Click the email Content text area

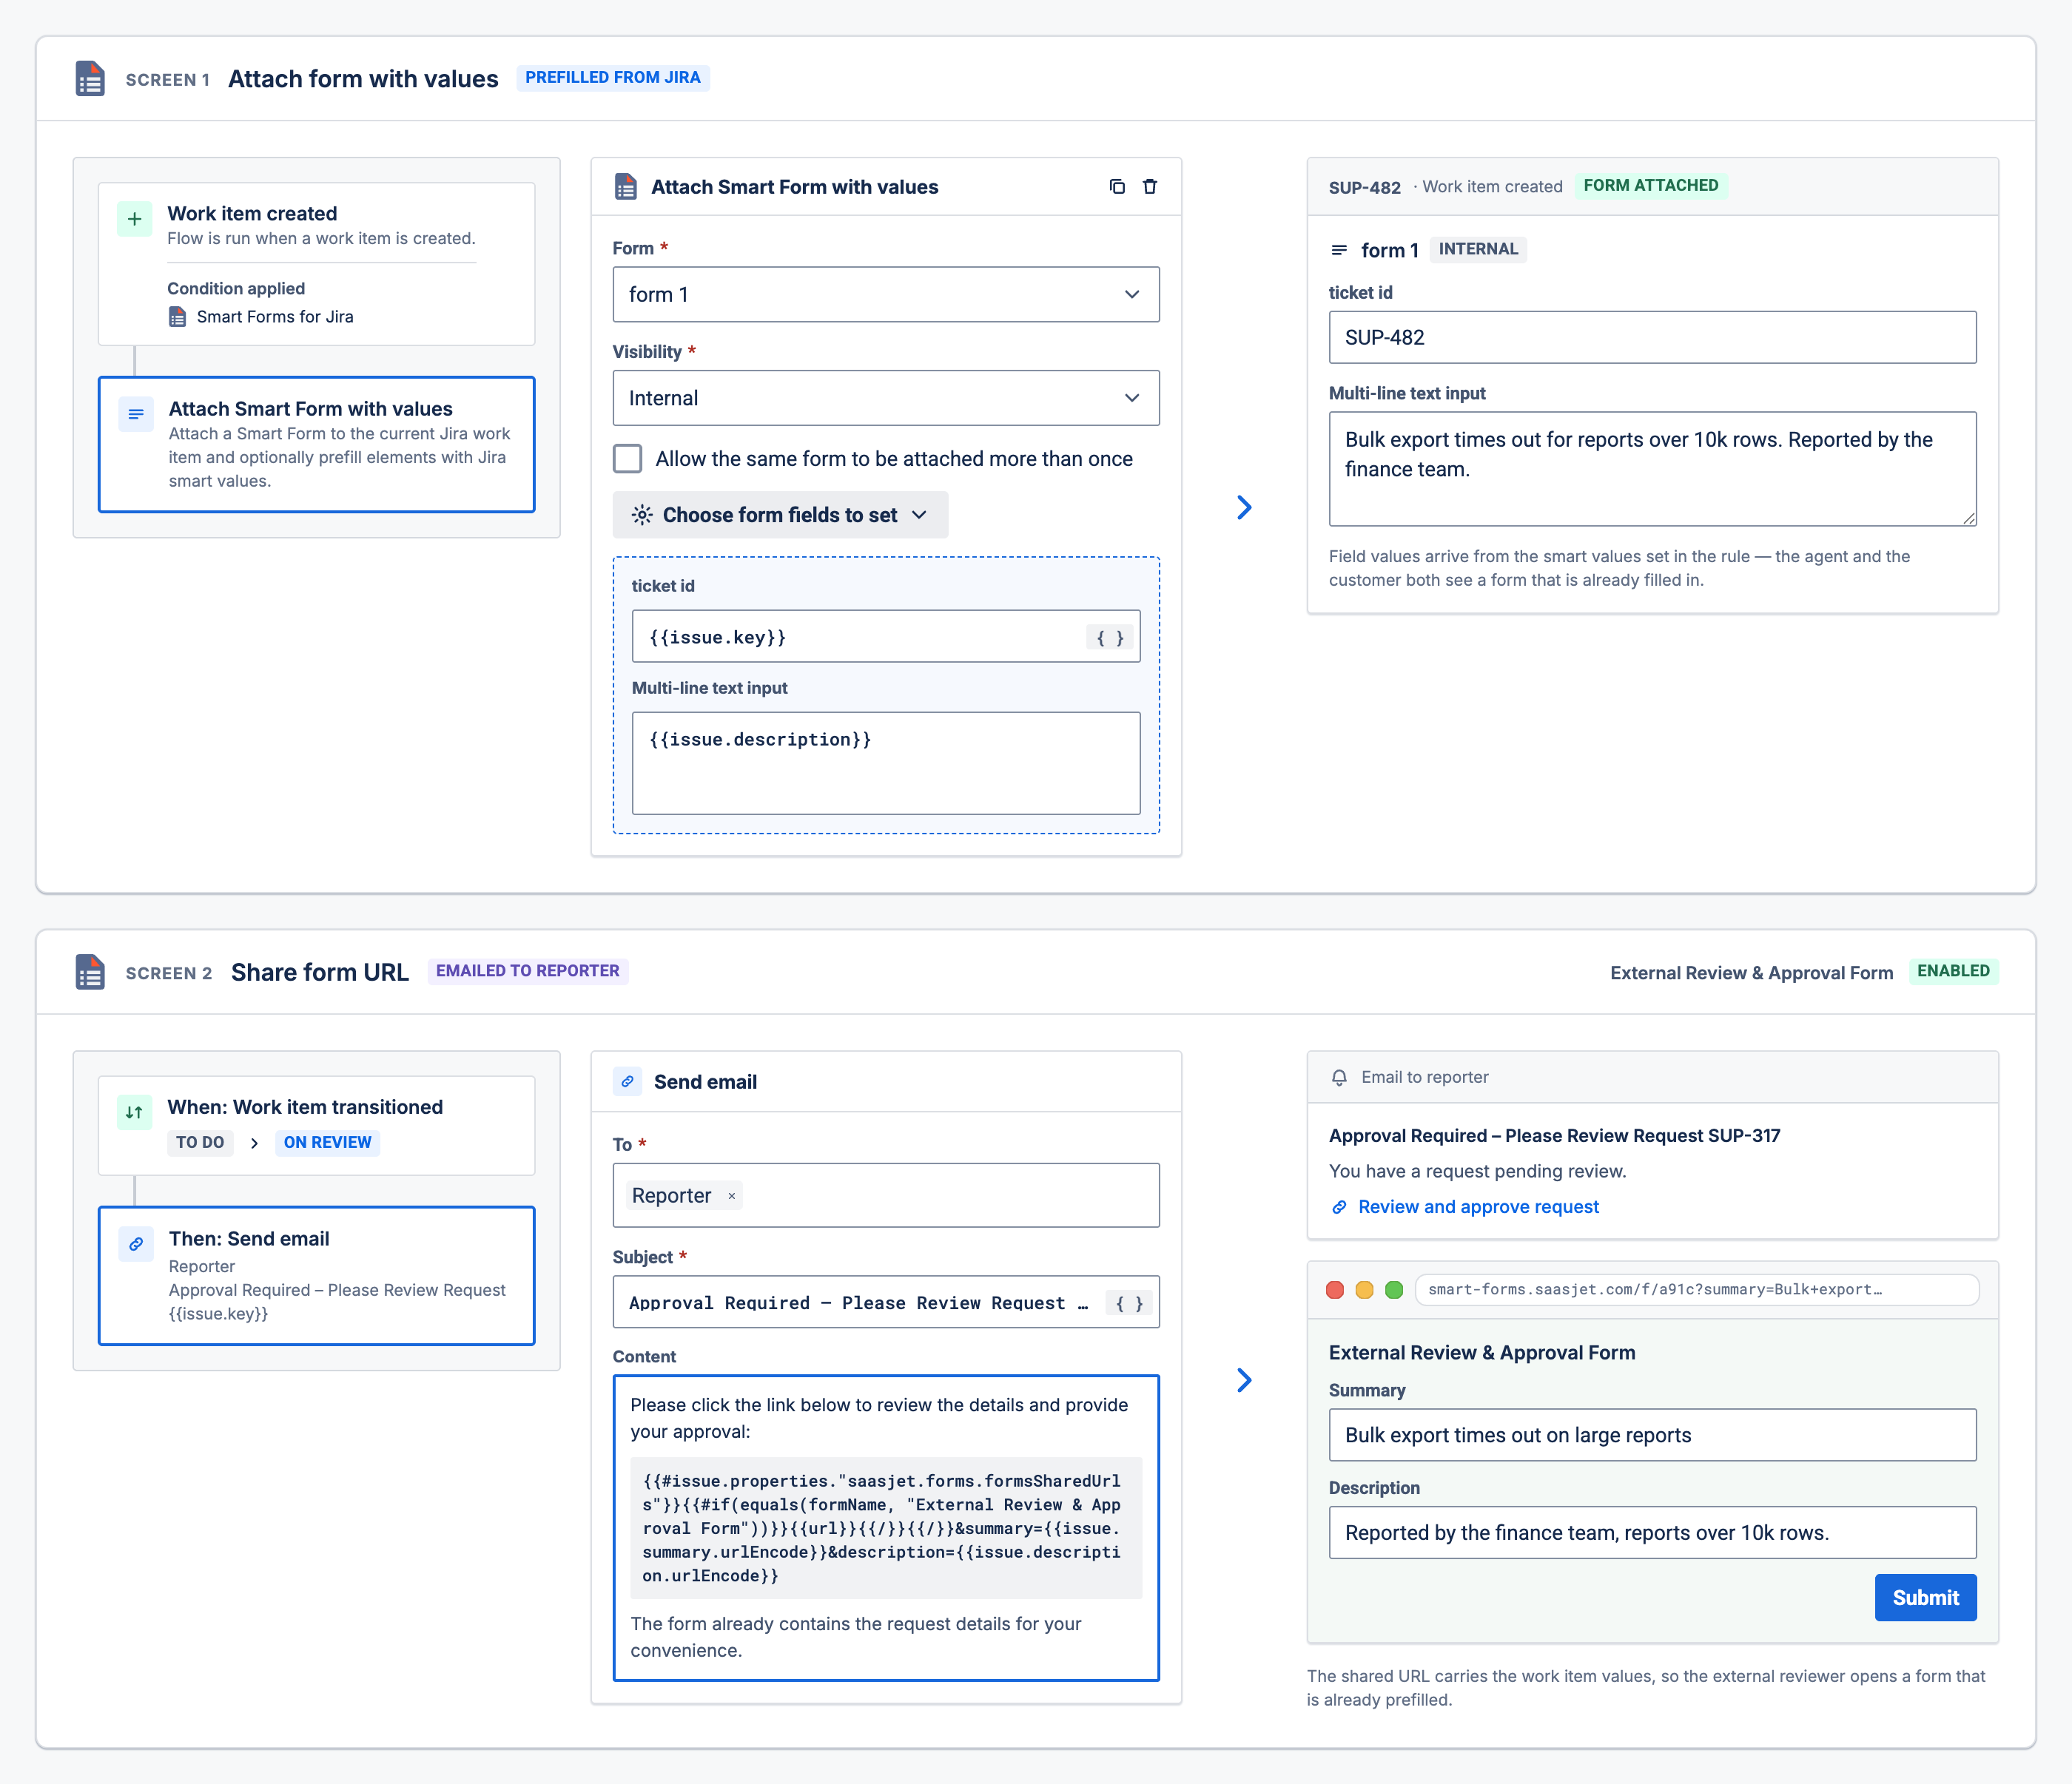click(886, 1528)
